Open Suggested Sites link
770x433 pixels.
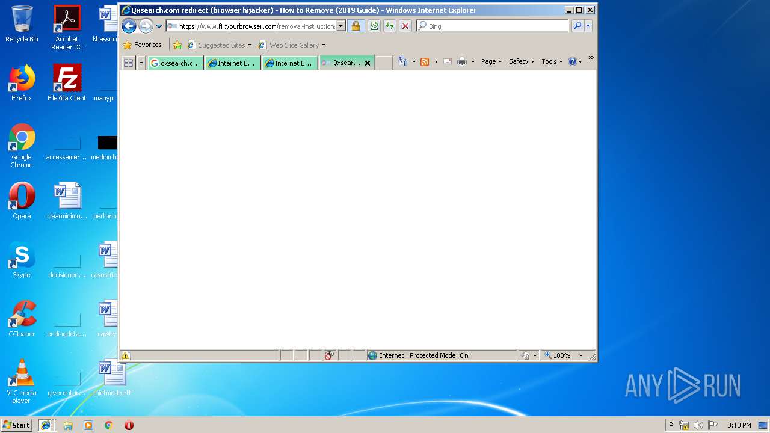(221, 45)
